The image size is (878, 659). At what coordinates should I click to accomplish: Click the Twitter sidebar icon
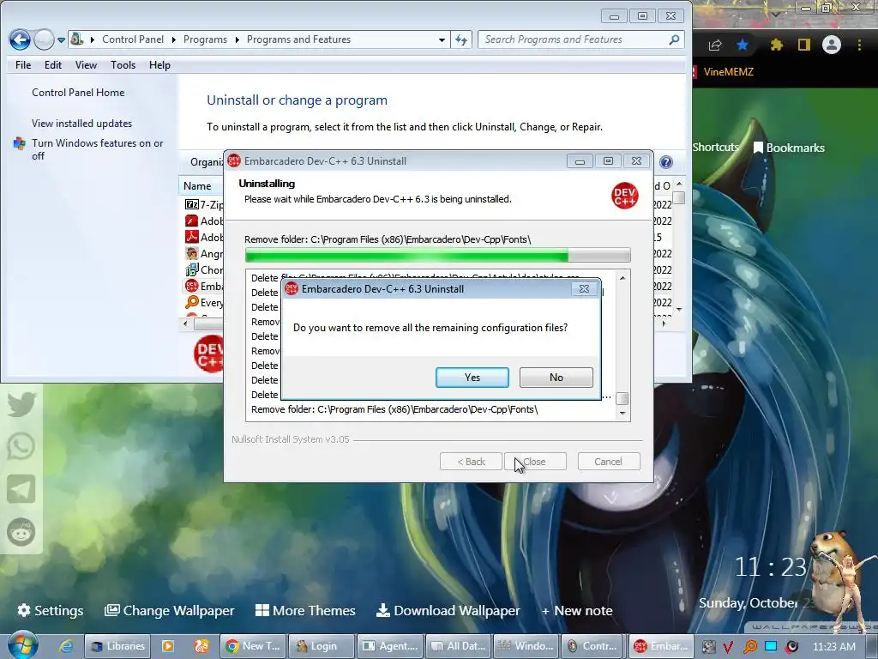click(x=21, y=404)
